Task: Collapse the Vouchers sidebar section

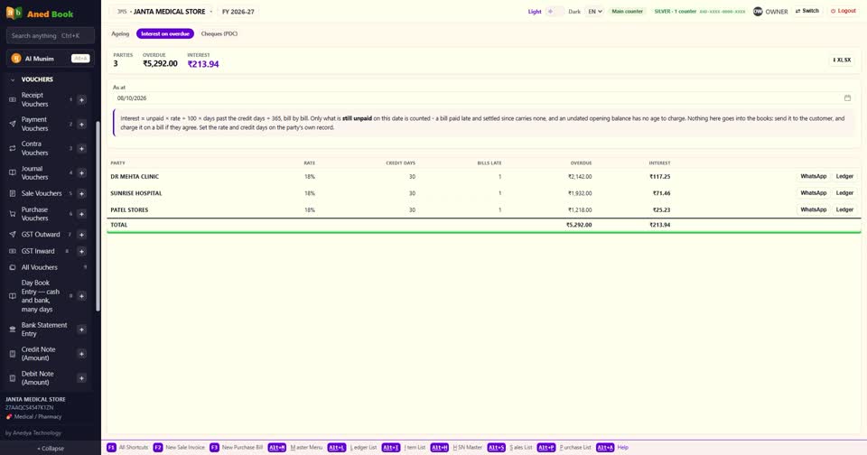Action: pyautogui.click(x=13, y=79)
